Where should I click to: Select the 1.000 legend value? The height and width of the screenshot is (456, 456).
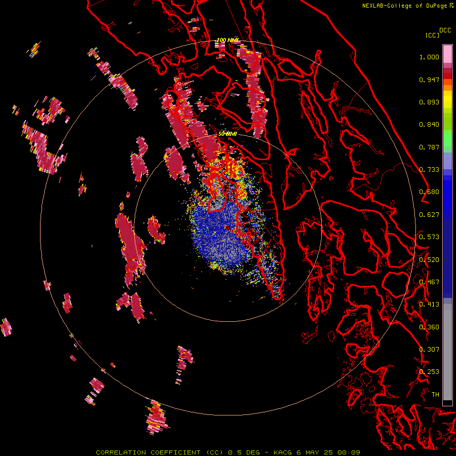click(x=429, y=57)
